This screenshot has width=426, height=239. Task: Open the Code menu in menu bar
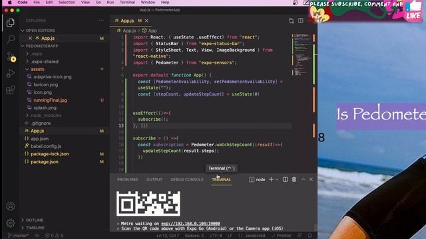coord(22,3)
